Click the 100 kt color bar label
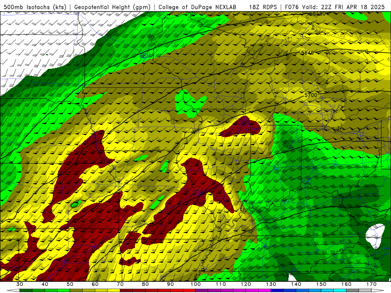 tap(195, 284)
